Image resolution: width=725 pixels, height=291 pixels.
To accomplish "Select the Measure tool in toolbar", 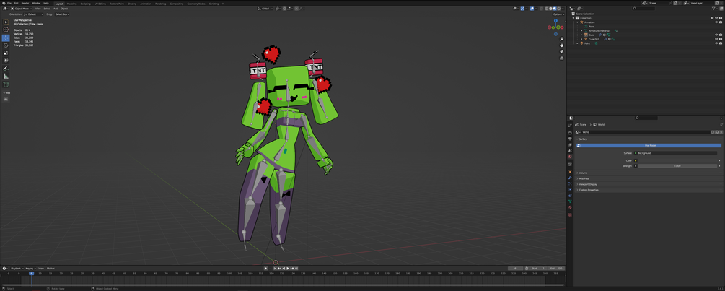I will [x=6, y=76].
